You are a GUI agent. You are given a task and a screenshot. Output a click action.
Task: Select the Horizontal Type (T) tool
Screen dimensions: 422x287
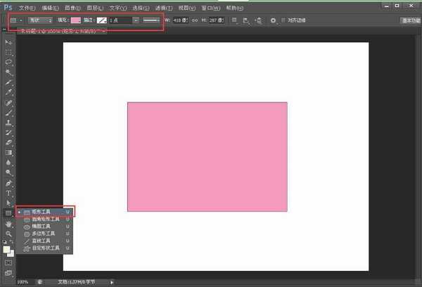9,192
